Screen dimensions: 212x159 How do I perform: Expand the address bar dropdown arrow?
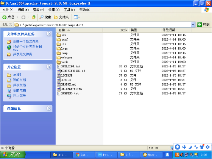point(193,25)
